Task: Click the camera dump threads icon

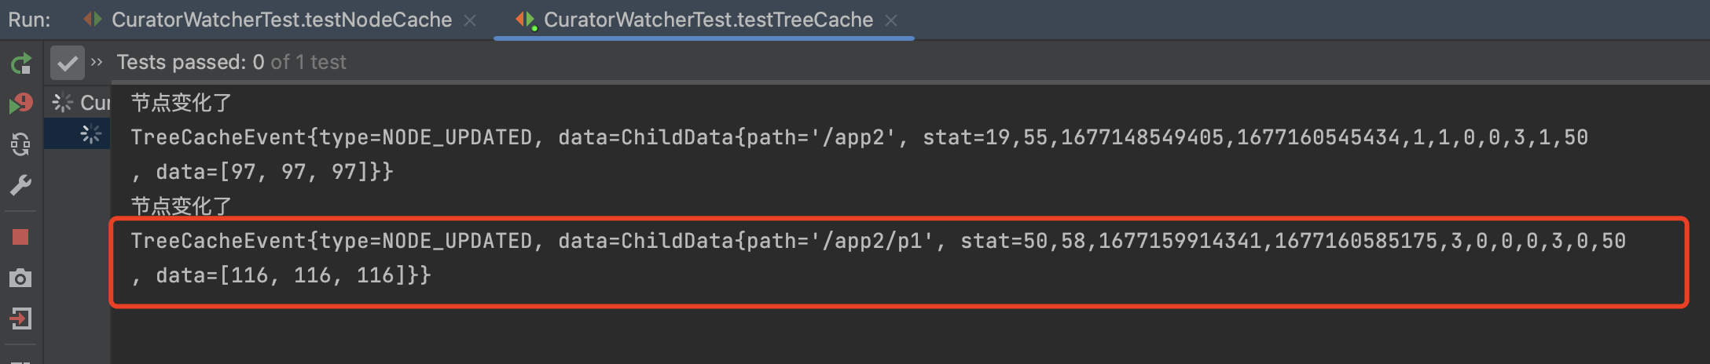Action: point(21,278)
